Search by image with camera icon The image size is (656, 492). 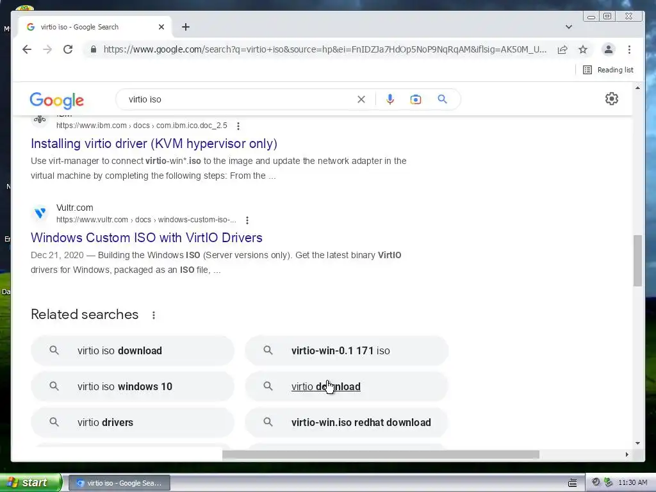[x=415, y=99]
